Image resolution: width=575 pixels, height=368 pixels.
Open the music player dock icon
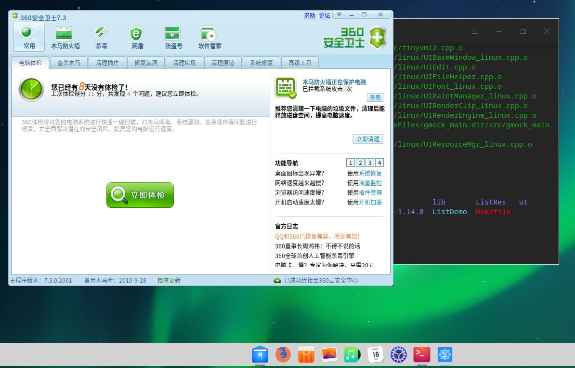tap(352, 354)
